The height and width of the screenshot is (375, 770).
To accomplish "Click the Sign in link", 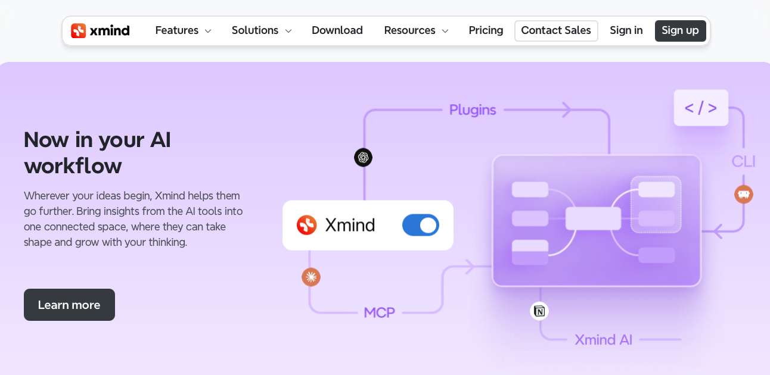I will coord(626,30).
